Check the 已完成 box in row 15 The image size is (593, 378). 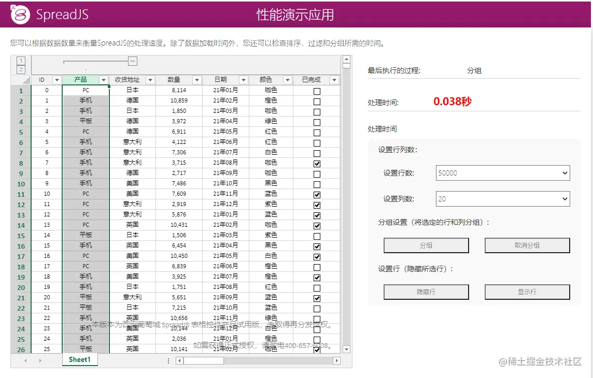(317, 236)
